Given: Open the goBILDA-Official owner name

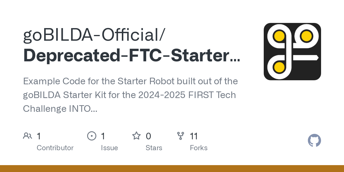Looking at the screenshot, I should 94,35.
